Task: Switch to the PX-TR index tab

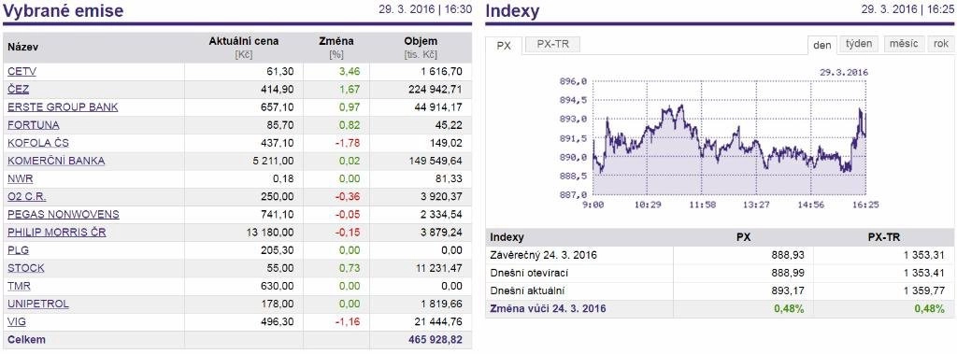Action: 551,45
